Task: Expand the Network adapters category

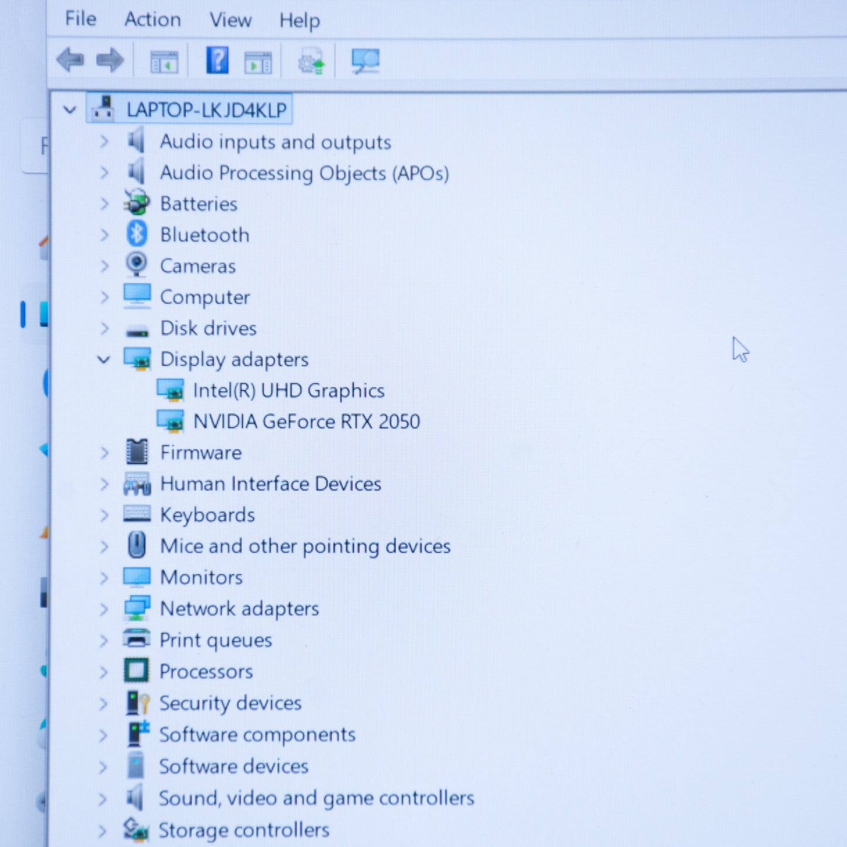Action: [x=104, y=609]
